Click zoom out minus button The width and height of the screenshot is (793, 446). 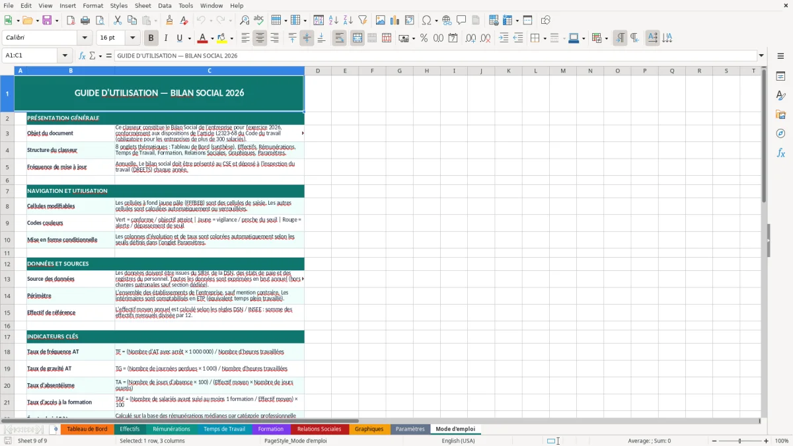pyautogui.click(x=714, y=441)
